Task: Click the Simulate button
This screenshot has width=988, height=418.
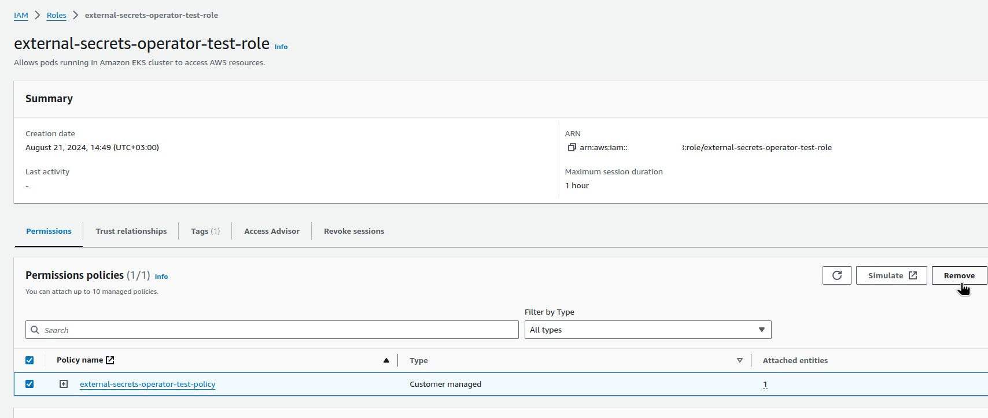Action: coord(891,275)
